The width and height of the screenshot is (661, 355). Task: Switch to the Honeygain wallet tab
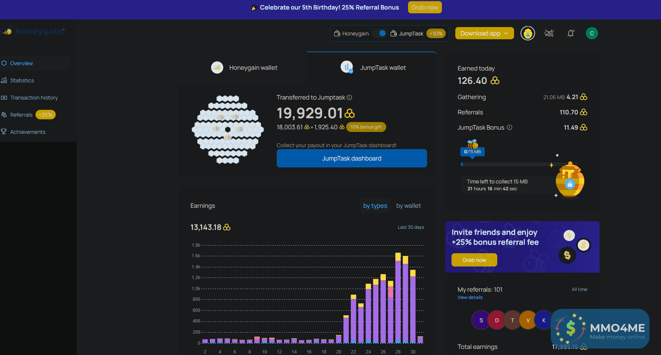click(243, 68)
